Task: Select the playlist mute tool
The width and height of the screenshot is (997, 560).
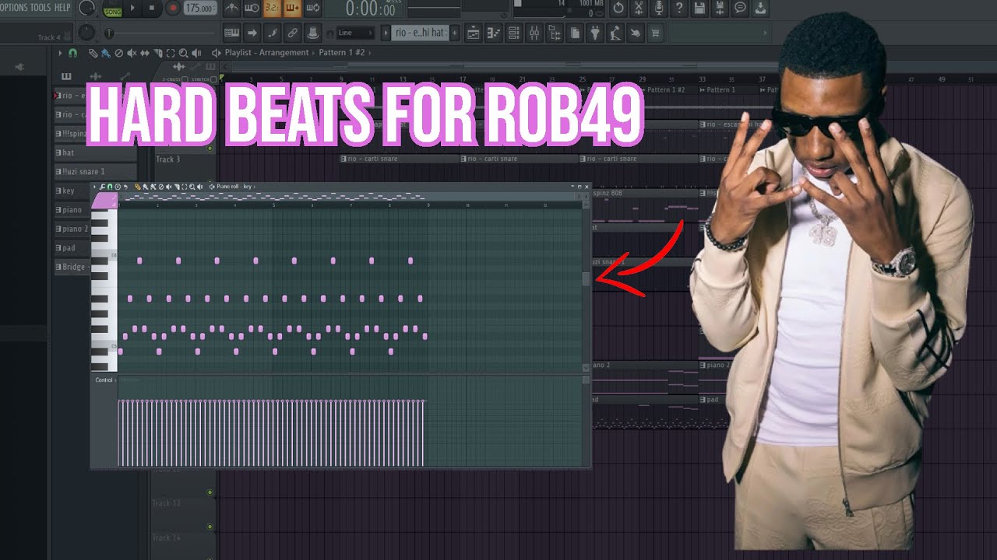Action: 131,53
